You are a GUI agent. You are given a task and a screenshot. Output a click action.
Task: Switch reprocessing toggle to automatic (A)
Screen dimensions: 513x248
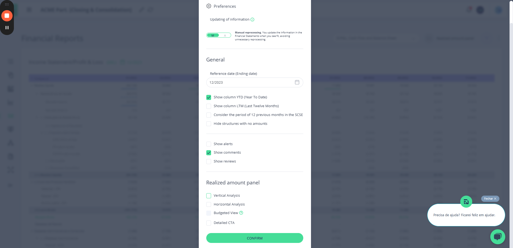[225, 36]
